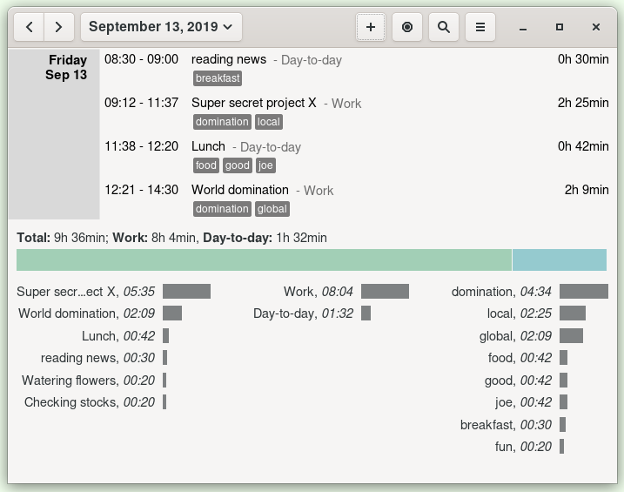This screenshot has height=492, width=624.
Task: Minimize the window
Action: 523,27
